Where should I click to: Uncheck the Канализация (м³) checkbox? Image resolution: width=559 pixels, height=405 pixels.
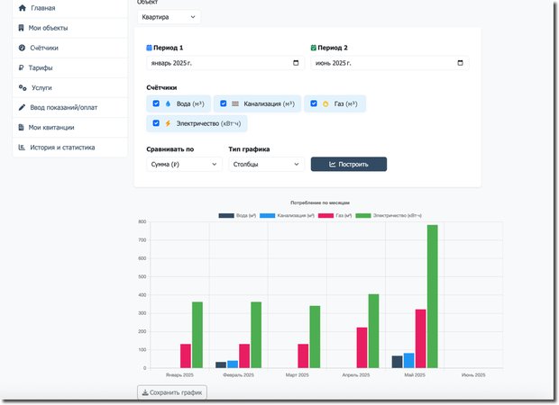tap(224, 103)
